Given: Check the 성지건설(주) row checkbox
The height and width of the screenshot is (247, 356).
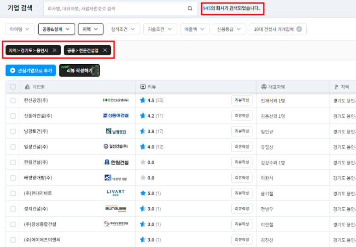Looking at the screenshot, I should 13,209.
